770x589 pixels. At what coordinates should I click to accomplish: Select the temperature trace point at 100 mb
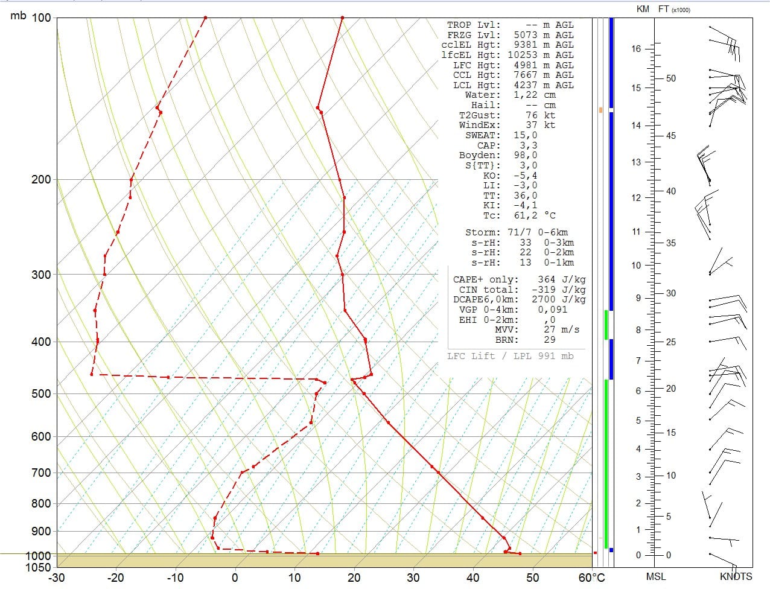coord(342,18)
